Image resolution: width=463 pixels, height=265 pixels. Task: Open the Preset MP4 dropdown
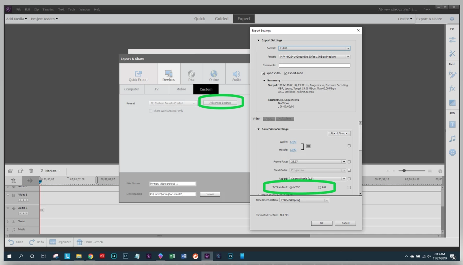point(314,57)
